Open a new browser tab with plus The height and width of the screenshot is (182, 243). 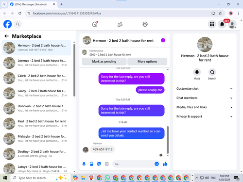coord(62,4)
